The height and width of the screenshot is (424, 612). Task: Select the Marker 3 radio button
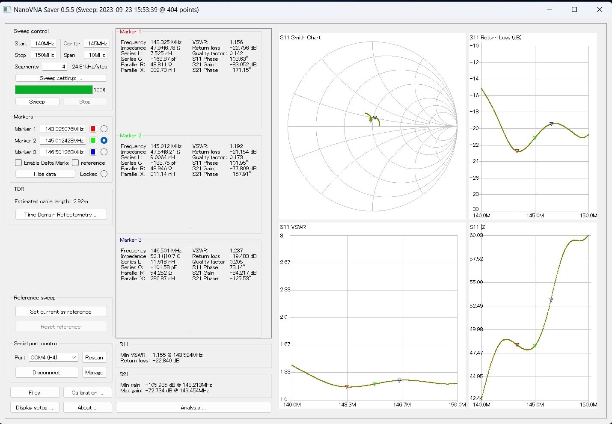pos(104,152)
